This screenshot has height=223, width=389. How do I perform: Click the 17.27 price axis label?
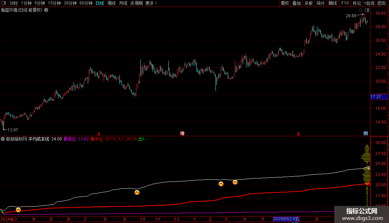(x=379, y=97)
